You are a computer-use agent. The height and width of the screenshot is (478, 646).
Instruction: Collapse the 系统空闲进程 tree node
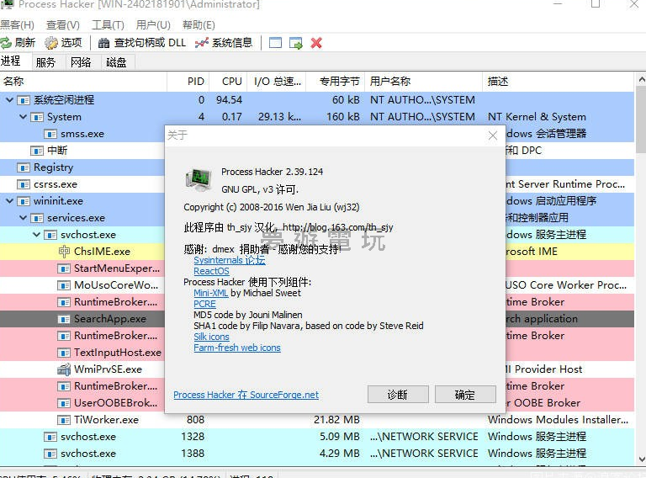pos(10,100)
